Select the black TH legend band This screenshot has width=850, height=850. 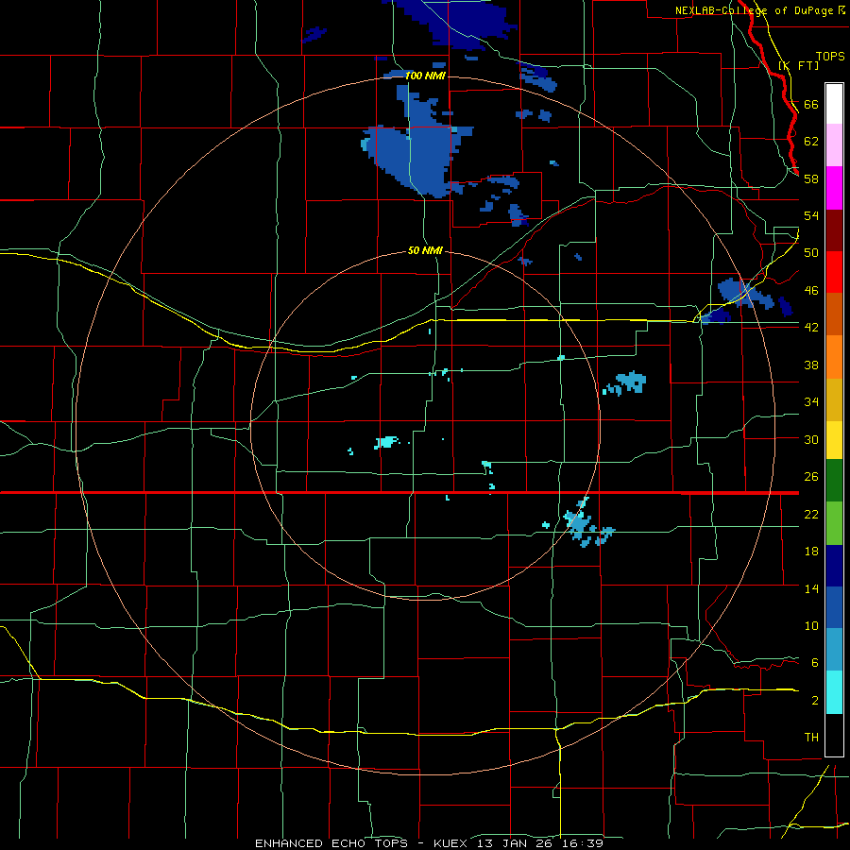(834, 735)
